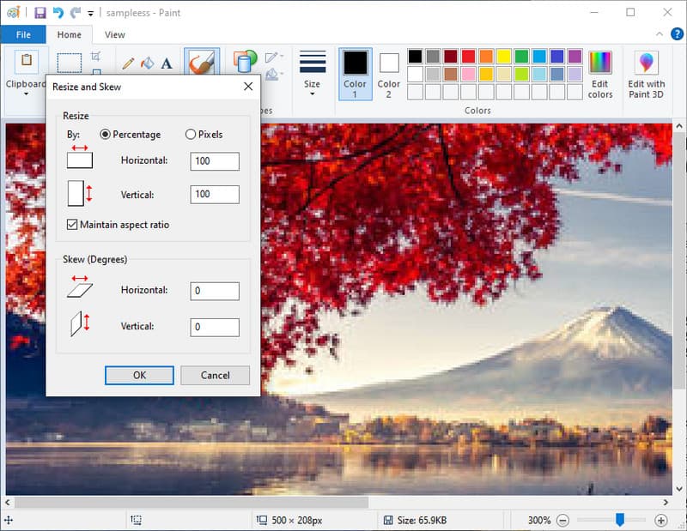Image resolution: width=687 pixels, height=531 pixels.
Task: Confirm the resize with OK
Action: pos(139,375)
